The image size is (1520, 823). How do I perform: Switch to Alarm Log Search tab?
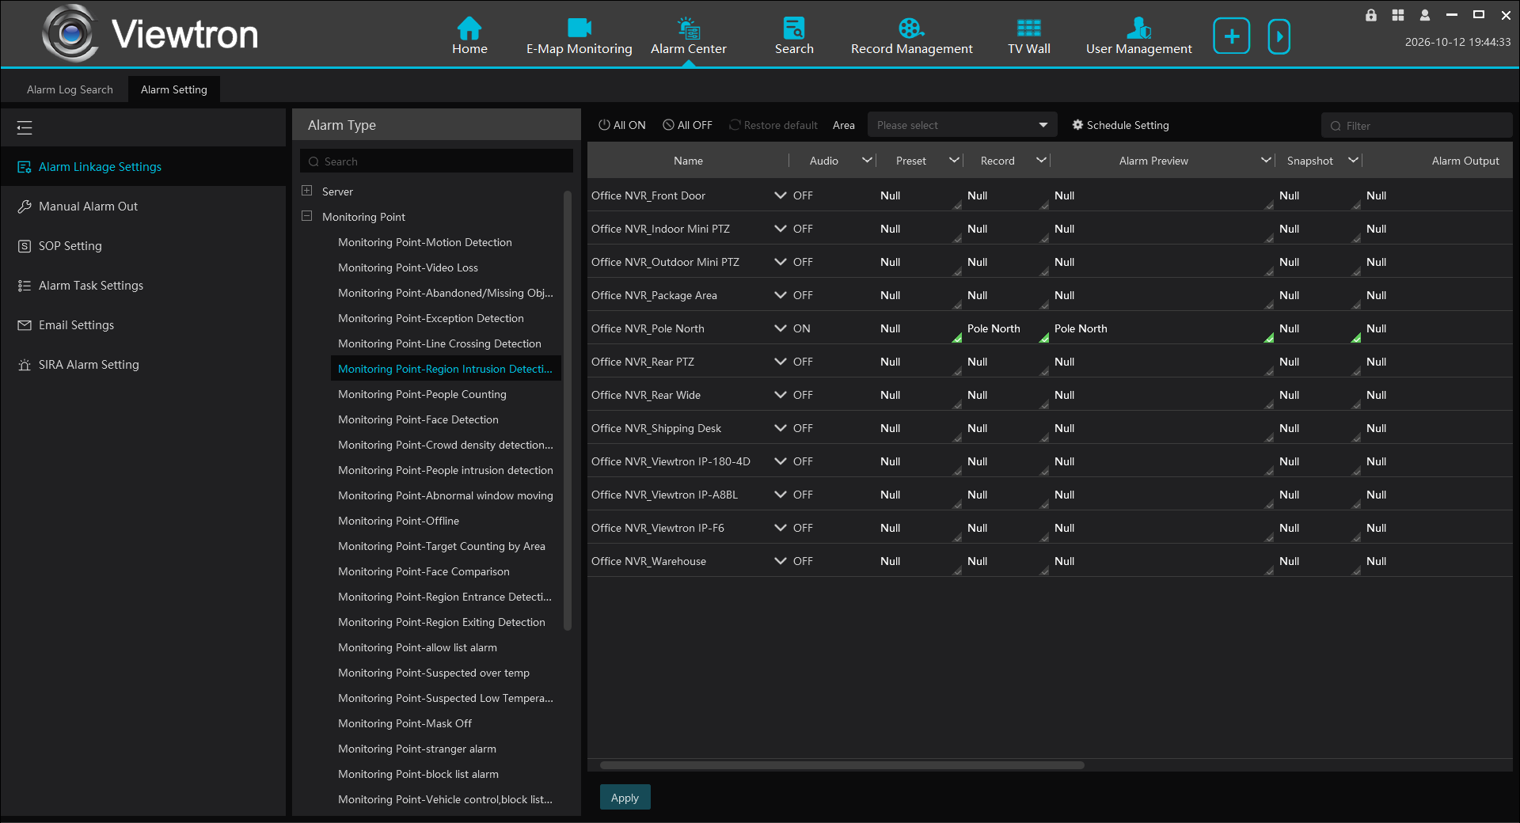(x=70, y=89)
